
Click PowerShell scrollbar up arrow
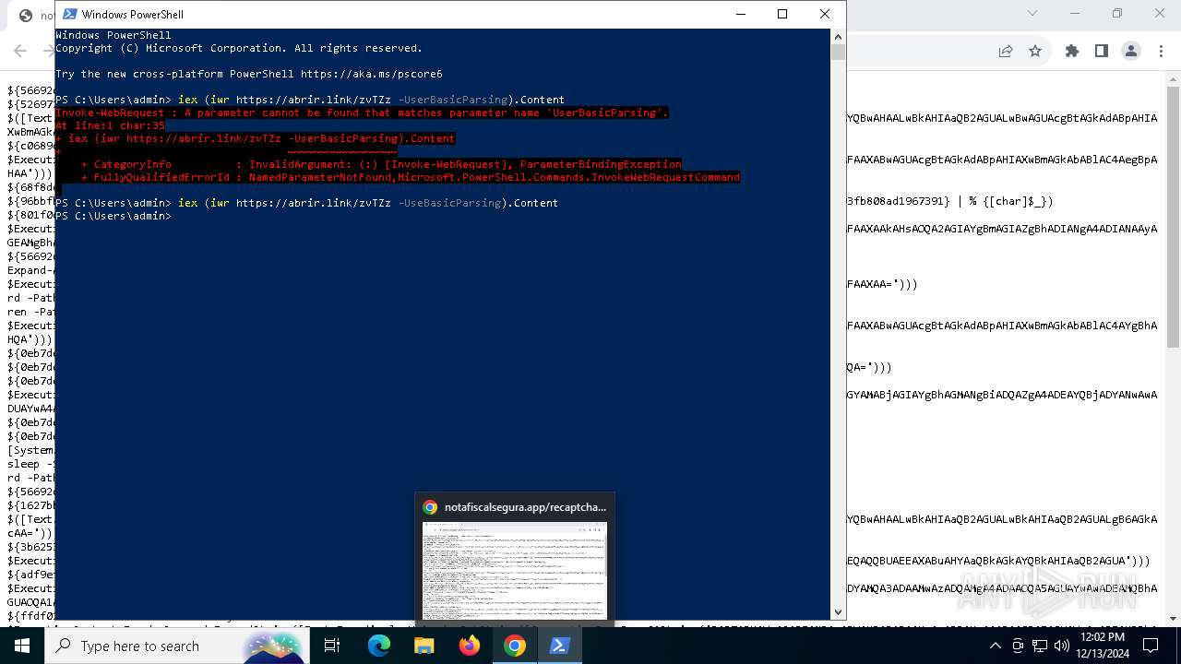click(838, 37)
